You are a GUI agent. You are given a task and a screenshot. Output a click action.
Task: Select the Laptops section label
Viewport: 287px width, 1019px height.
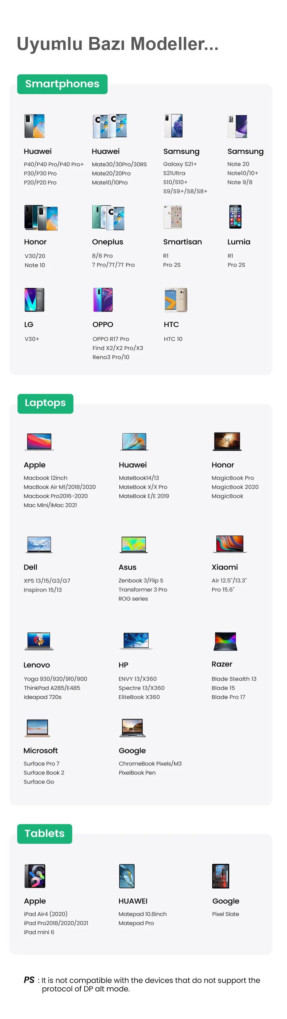(45, 403)
